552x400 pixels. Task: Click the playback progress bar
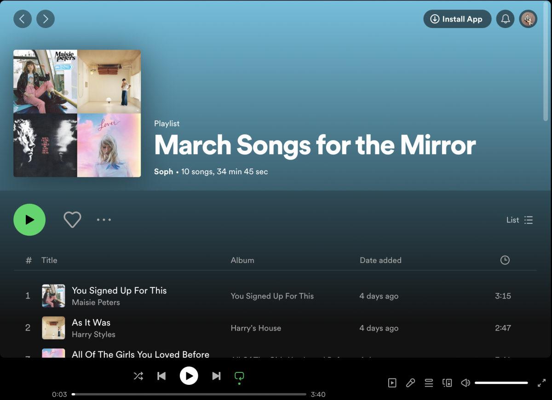click(x=189, y=394)
